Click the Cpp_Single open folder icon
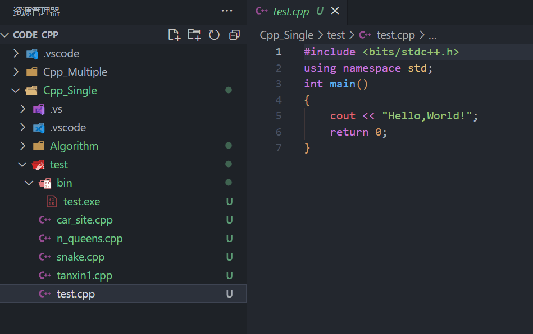Image resolution: width=533 pixels, height=334 pixels. coord(31,91)
